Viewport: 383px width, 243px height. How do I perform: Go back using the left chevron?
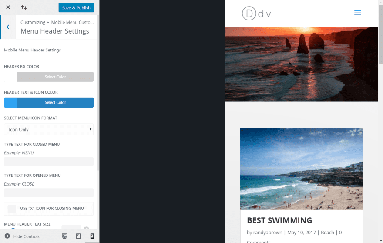tap(8, 27)
